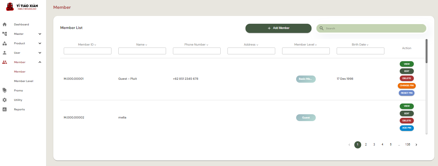This screenshot has height=166, width=438.
Task: Click the User person icon in sidebar
Action: click(x=5, y=53)
